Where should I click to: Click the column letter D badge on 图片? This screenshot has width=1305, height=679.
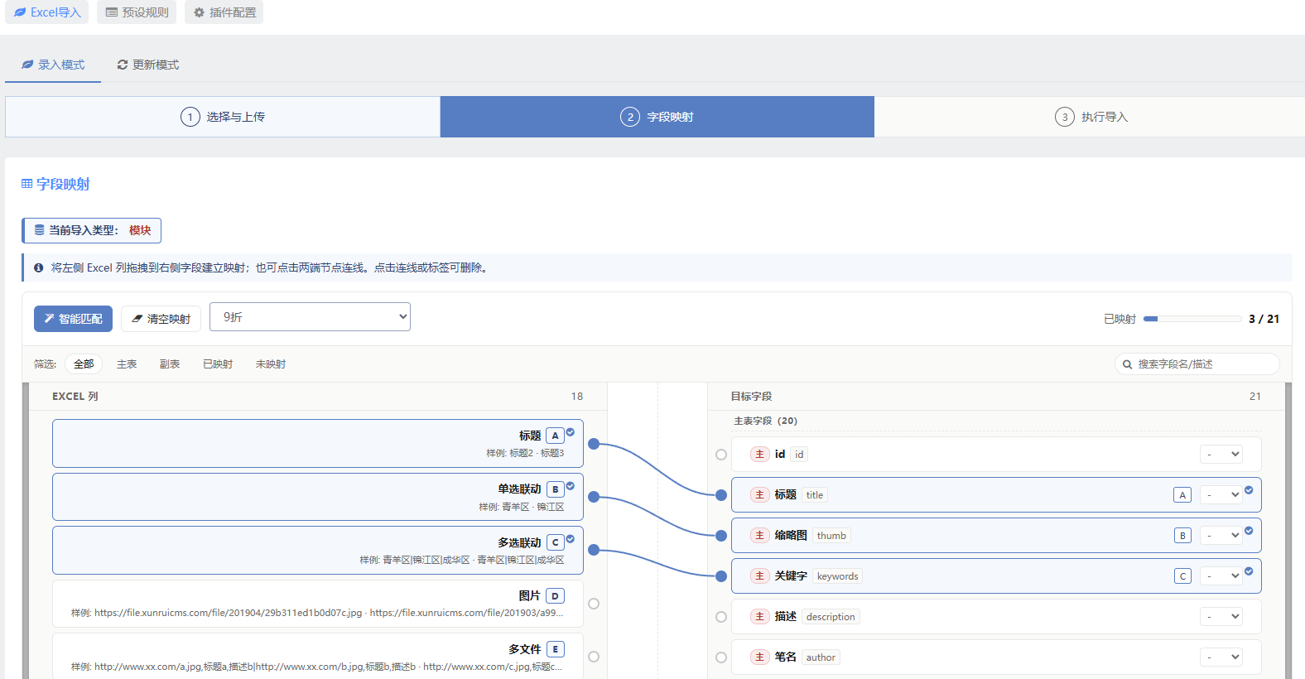(556, 596)
